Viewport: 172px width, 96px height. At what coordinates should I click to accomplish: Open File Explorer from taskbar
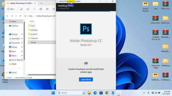(89, 93)
